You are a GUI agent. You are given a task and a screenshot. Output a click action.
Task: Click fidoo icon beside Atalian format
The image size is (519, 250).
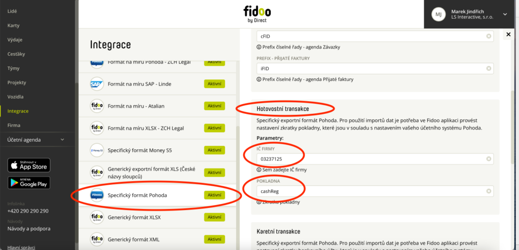click(97, 106)
